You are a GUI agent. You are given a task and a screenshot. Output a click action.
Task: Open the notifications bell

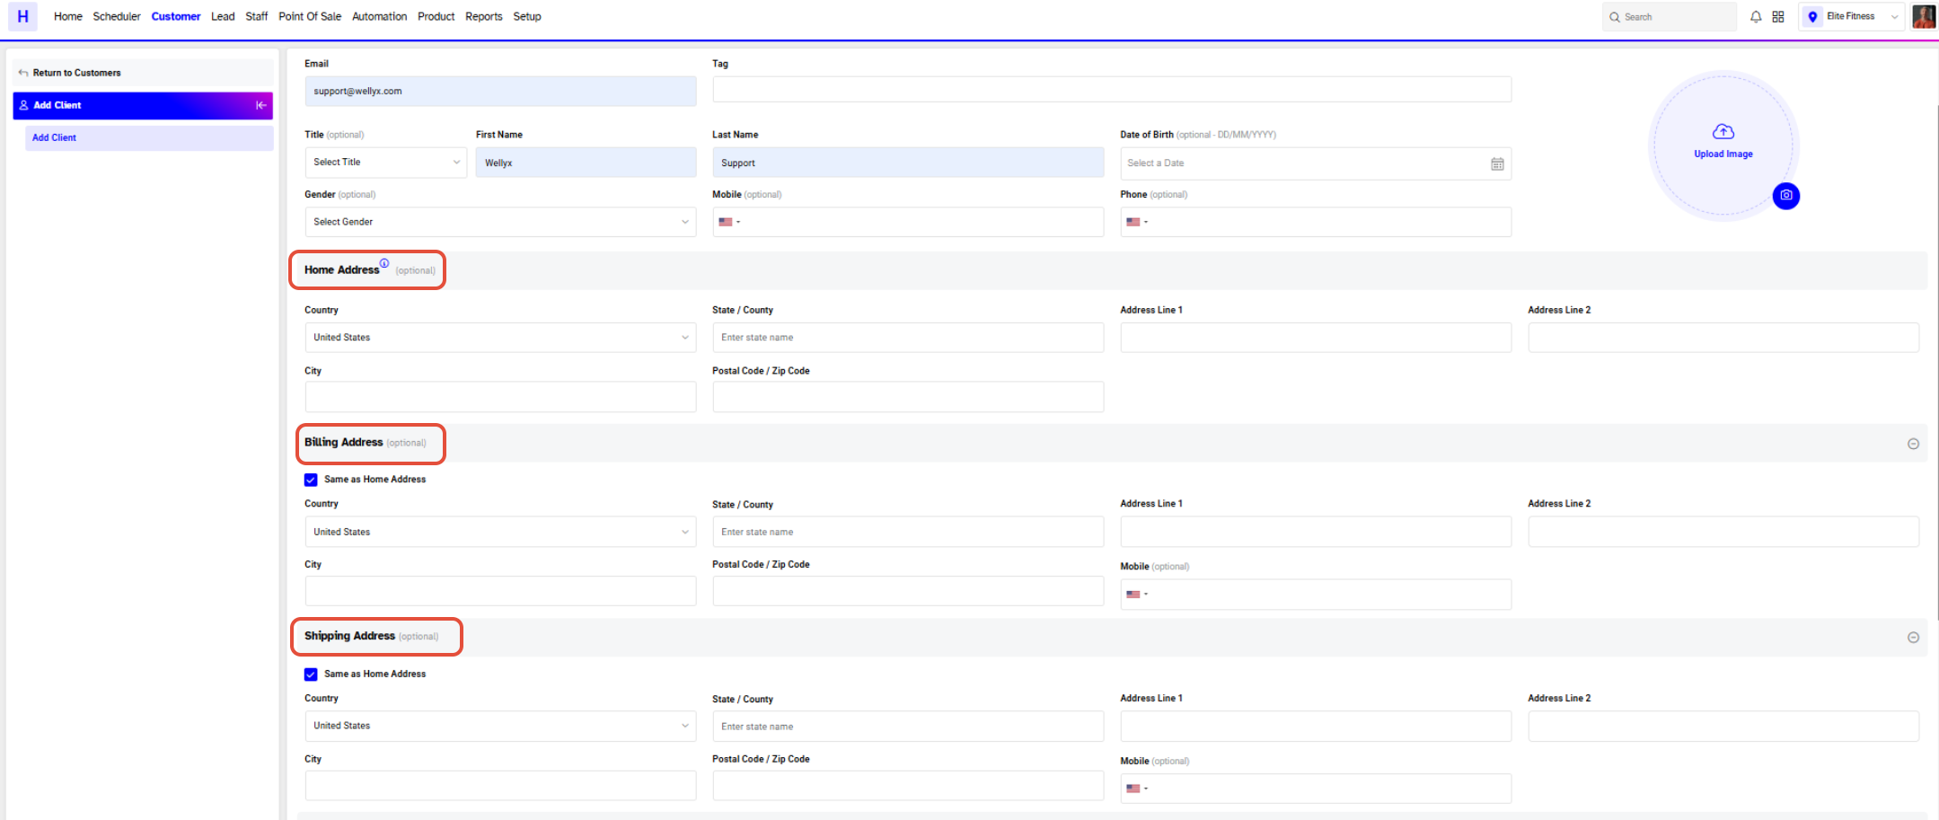(x=1756, y=17)
